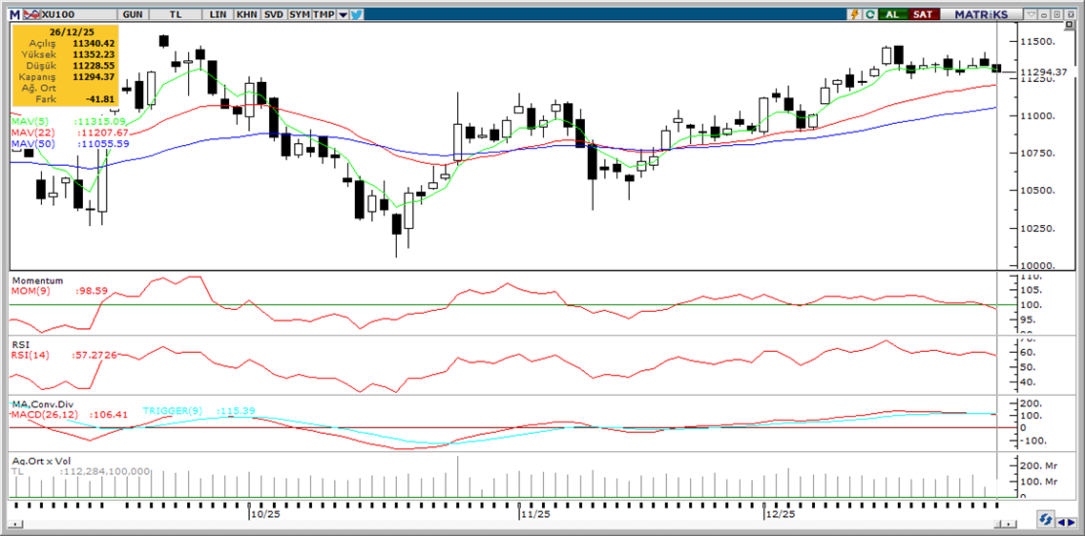Expand the window menu triangle near MATRIKS

(1032, 14)
